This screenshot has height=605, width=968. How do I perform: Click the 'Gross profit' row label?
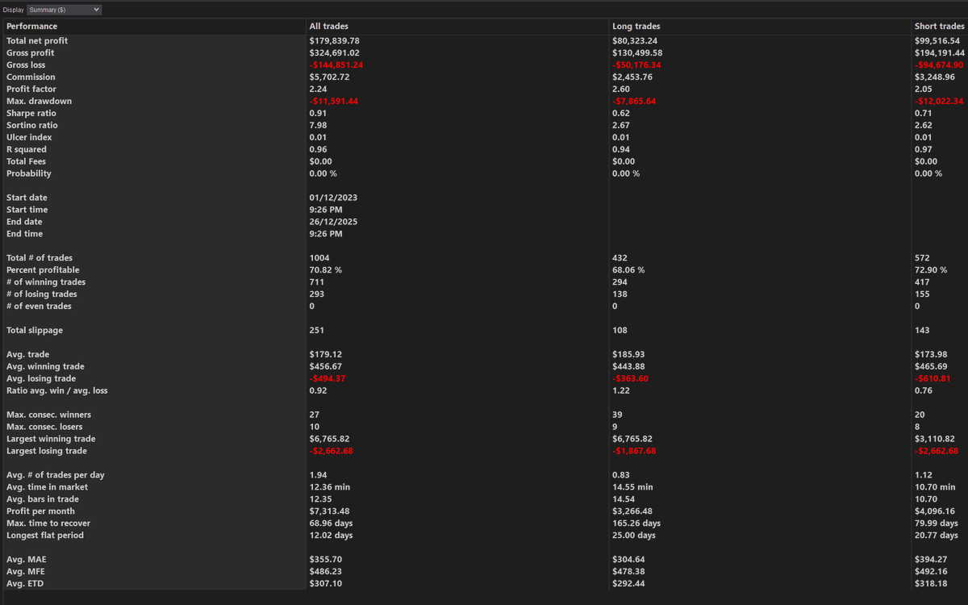point(31,52)
